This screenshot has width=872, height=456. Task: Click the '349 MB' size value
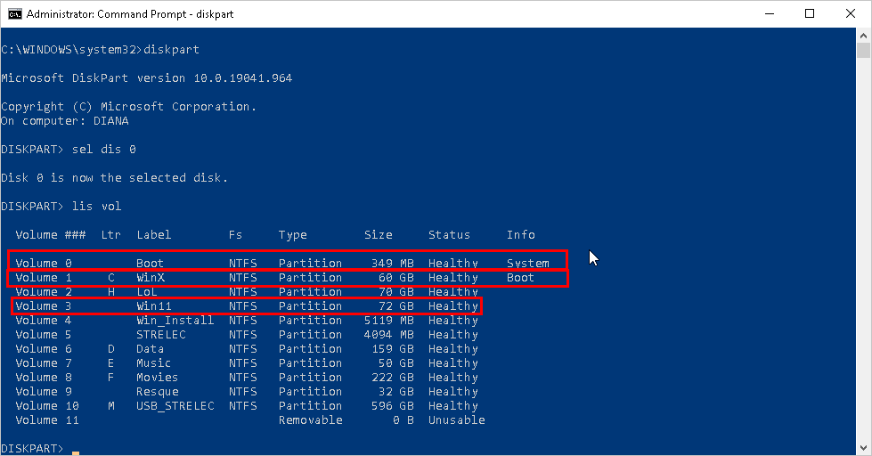(393, 263)
